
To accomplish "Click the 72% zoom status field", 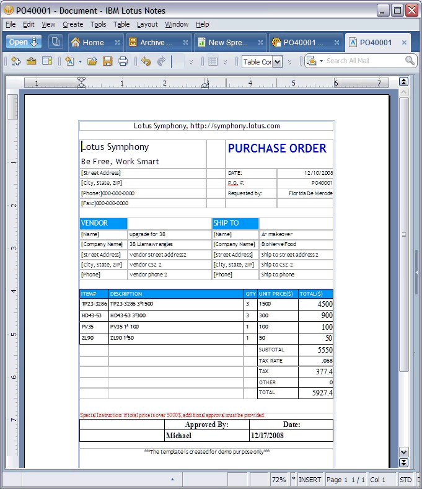I will (278, 480).
